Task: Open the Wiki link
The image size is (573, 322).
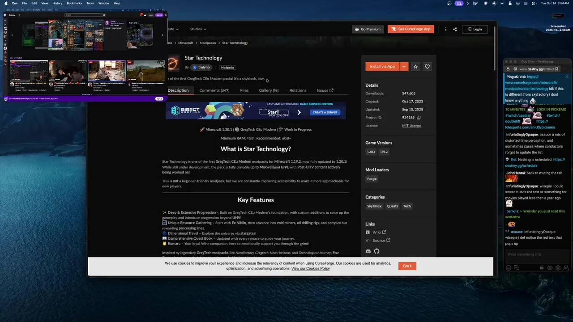Action: pos(379,232)
